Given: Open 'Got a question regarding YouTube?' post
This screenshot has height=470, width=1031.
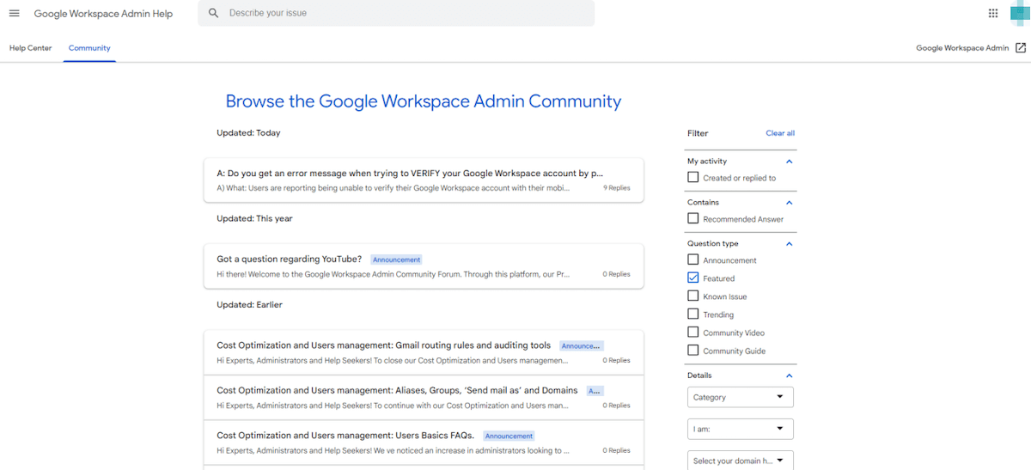Looking at the screenshot, I should tap(423, 266).
